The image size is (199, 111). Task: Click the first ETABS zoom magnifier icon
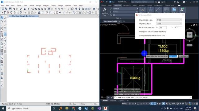tap(33, 9)
